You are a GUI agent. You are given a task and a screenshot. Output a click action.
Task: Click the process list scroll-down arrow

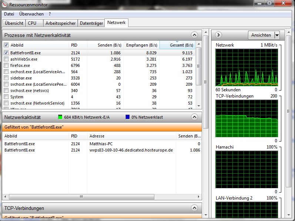pos(198,106)
